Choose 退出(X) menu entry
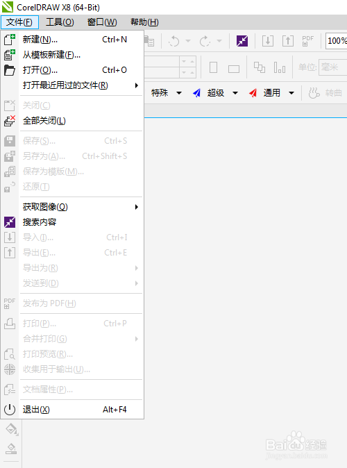347x468 pixels. click(72, 410)
